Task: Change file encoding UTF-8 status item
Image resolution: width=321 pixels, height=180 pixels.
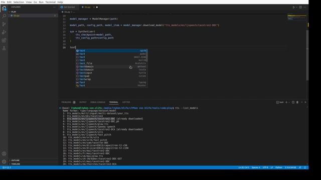Action: (265, 167)
